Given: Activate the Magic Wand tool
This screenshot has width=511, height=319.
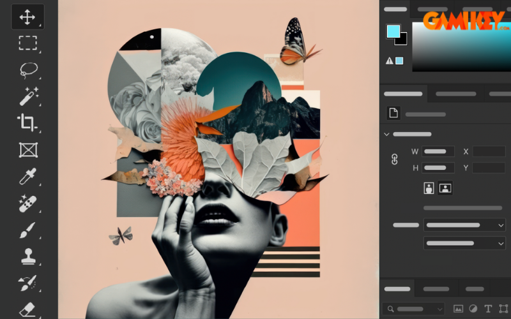Looking at the screenshot, I should pos(29,96).
